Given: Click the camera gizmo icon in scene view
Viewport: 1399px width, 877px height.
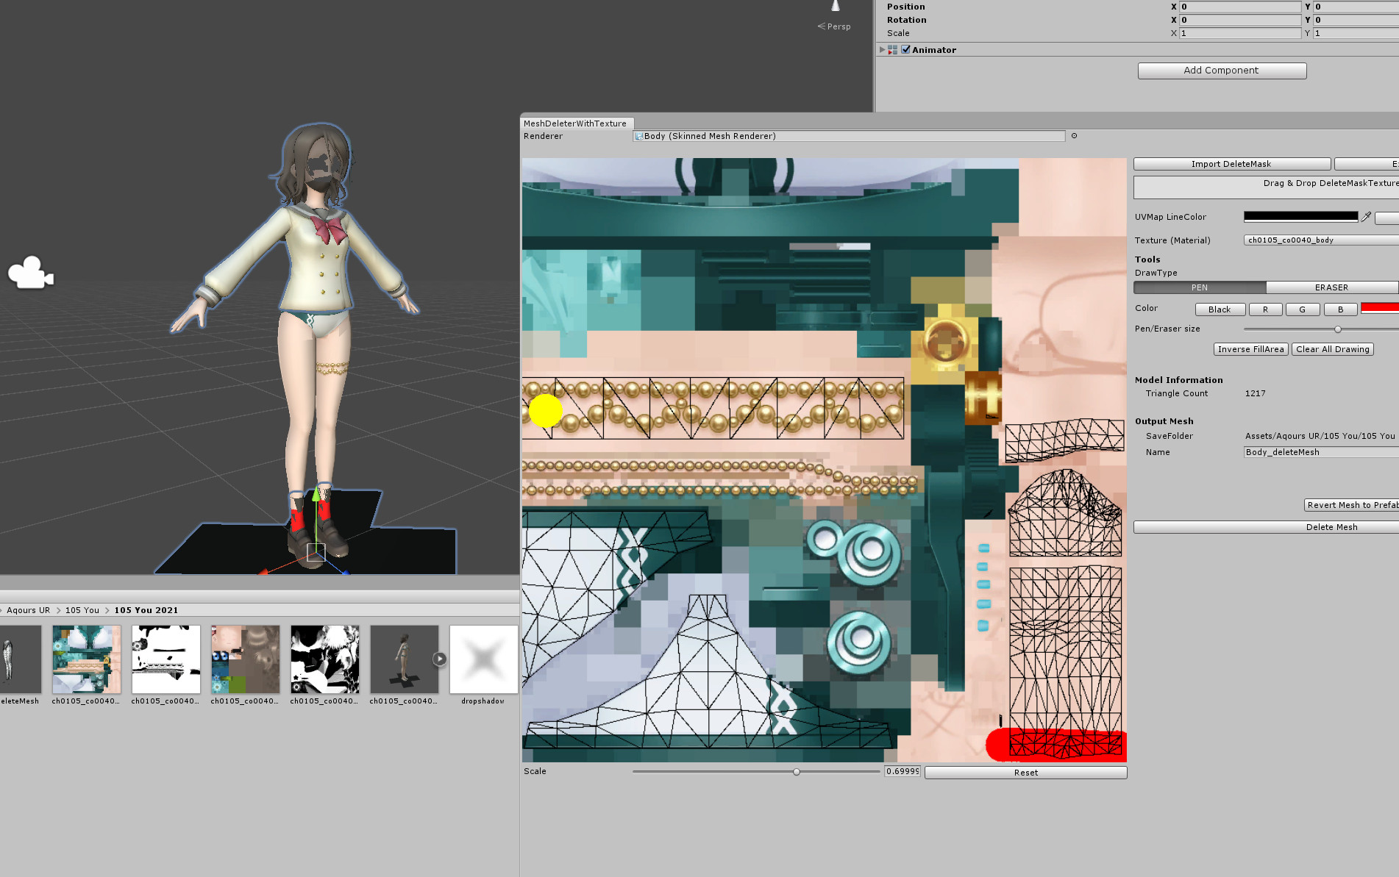Looking at the screenshot, I should coord(30,273).
